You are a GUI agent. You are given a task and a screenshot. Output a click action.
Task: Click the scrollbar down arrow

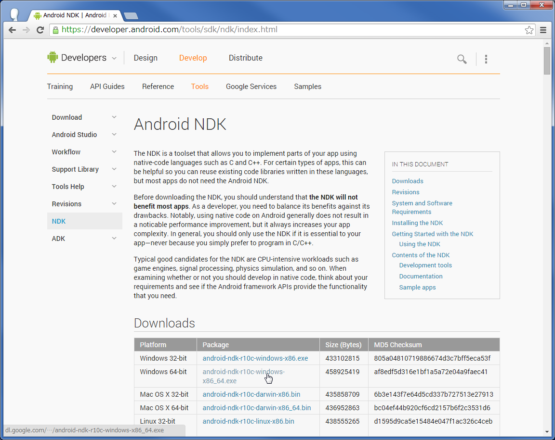(x=547, y=431)
